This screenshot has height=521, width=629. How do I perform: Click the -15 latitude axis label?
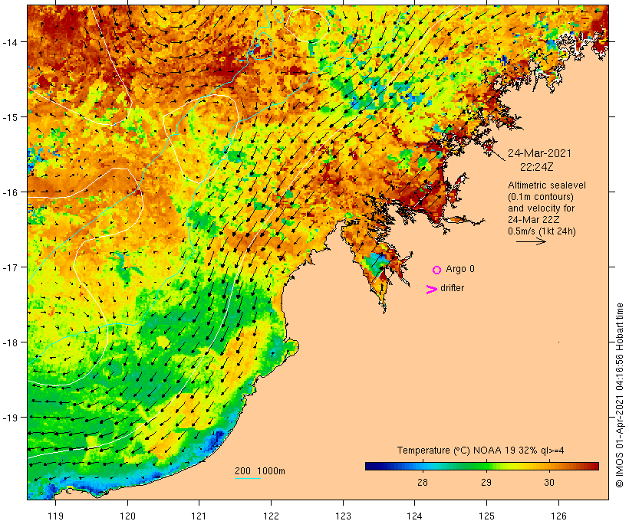coord(9,117)
